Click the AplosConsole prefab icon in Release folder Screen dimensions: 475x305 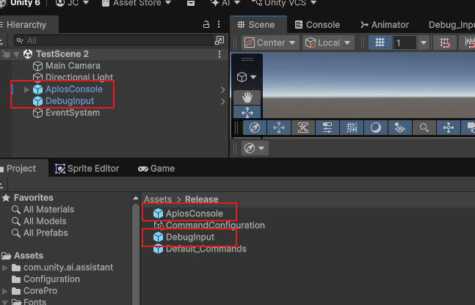[x=158, y=213]
